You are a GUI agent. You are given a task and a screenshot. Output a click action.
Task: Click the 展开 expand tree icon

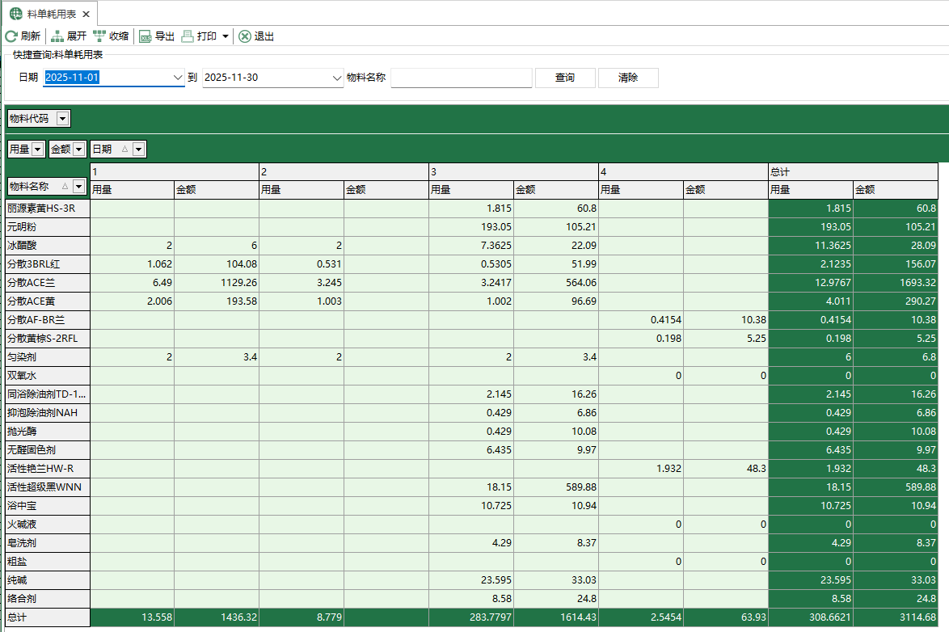[57, 36]
